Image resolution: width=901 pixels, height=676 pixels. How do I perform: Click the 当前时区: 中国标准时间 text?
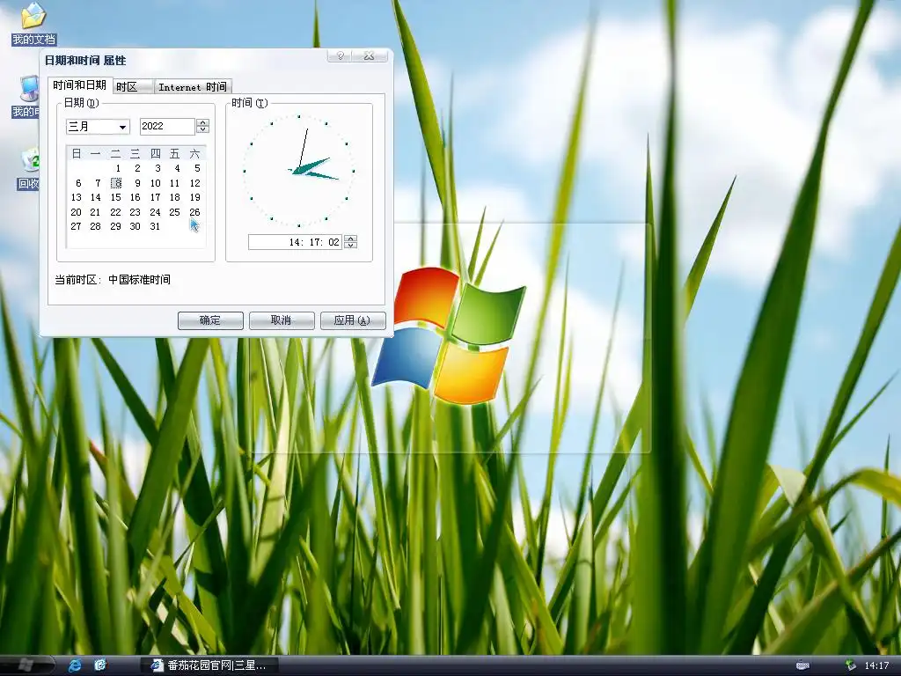click(x=113, y=280)
